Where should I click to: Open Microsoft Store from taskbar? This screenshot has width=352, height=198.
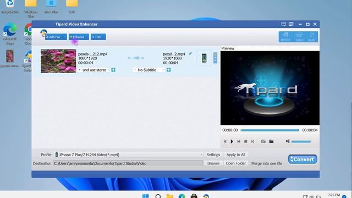pyautogui.click(x=194, y=196)
